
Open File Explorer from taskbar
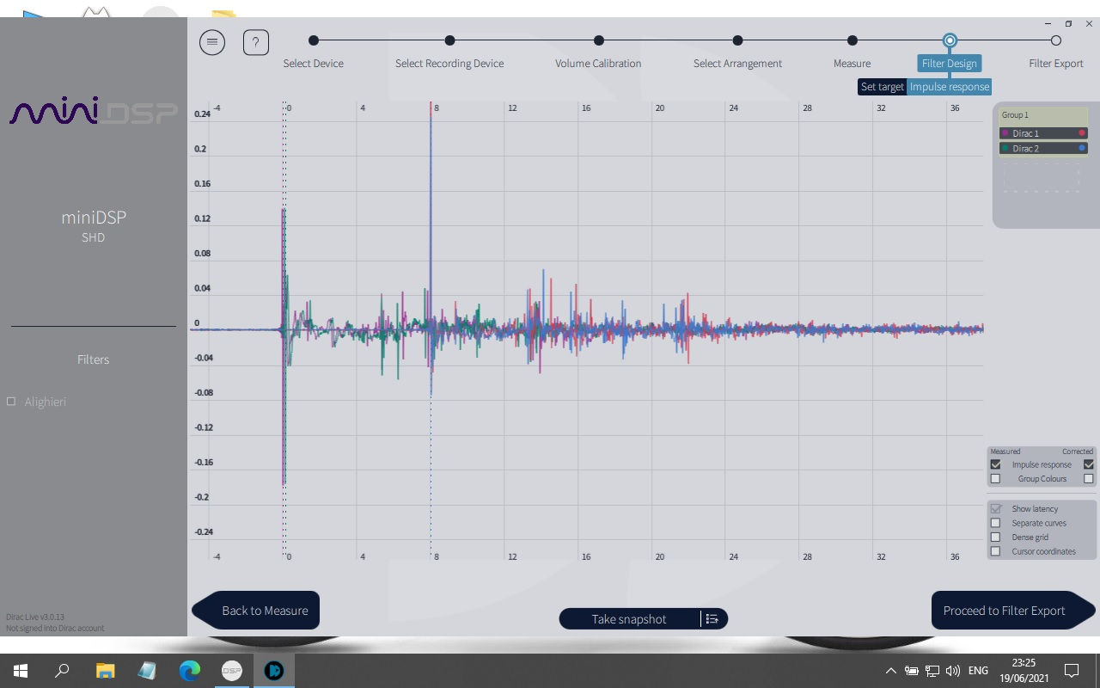click(105, 671)
